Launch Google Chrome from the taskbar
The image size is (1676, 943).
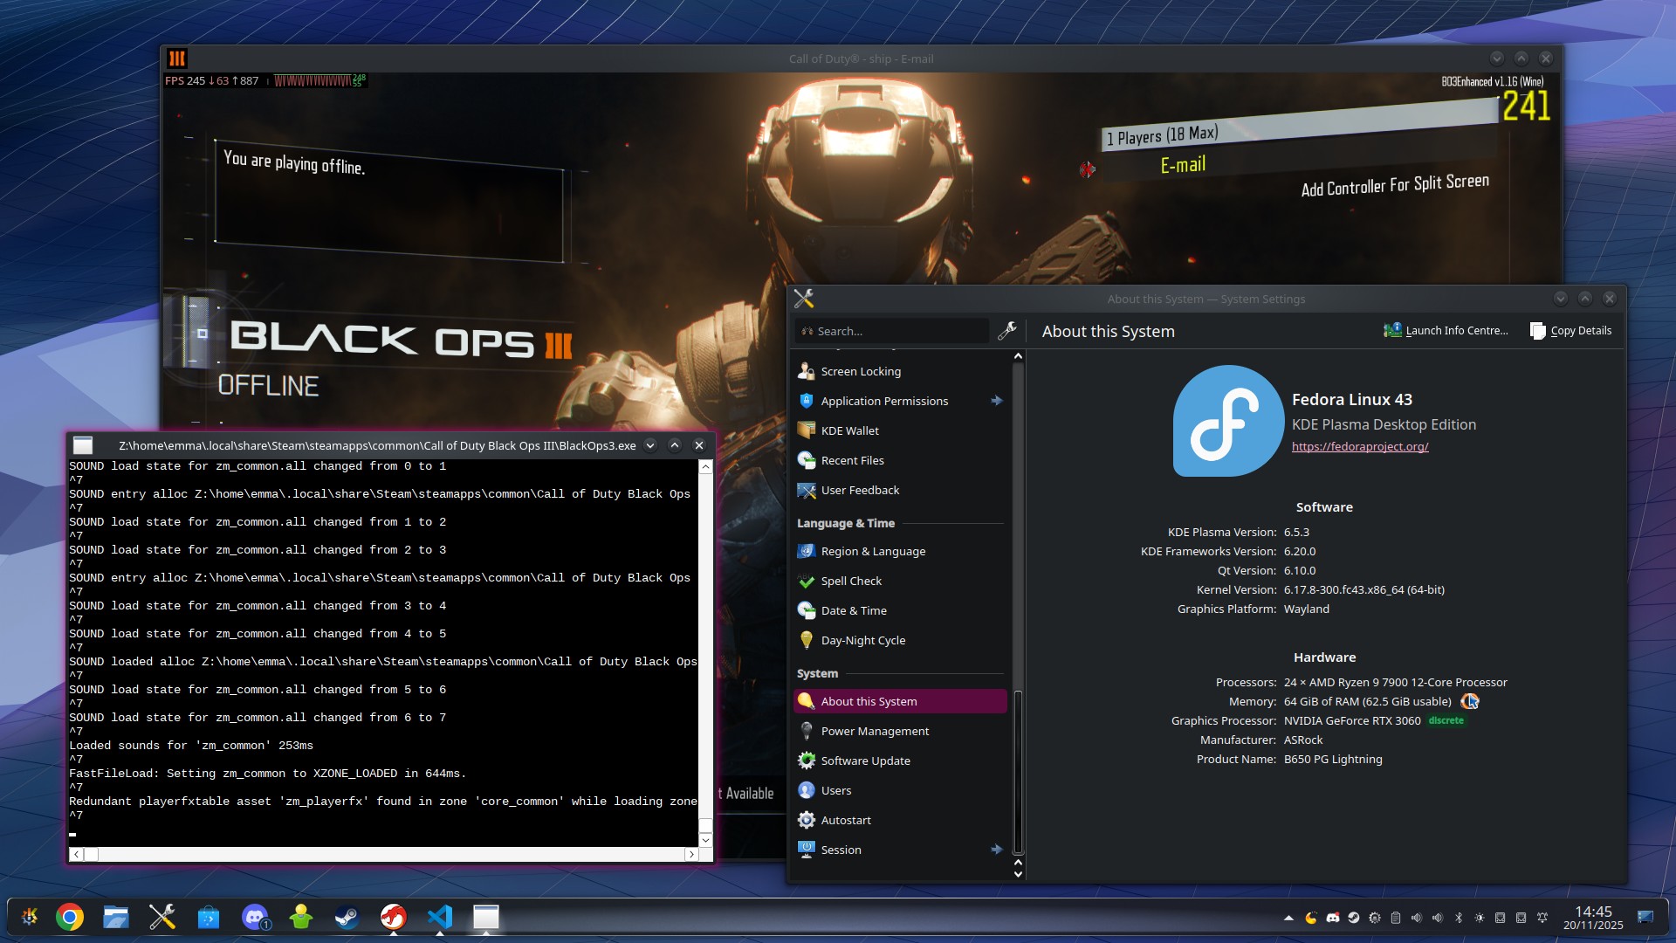coord(70,917)
